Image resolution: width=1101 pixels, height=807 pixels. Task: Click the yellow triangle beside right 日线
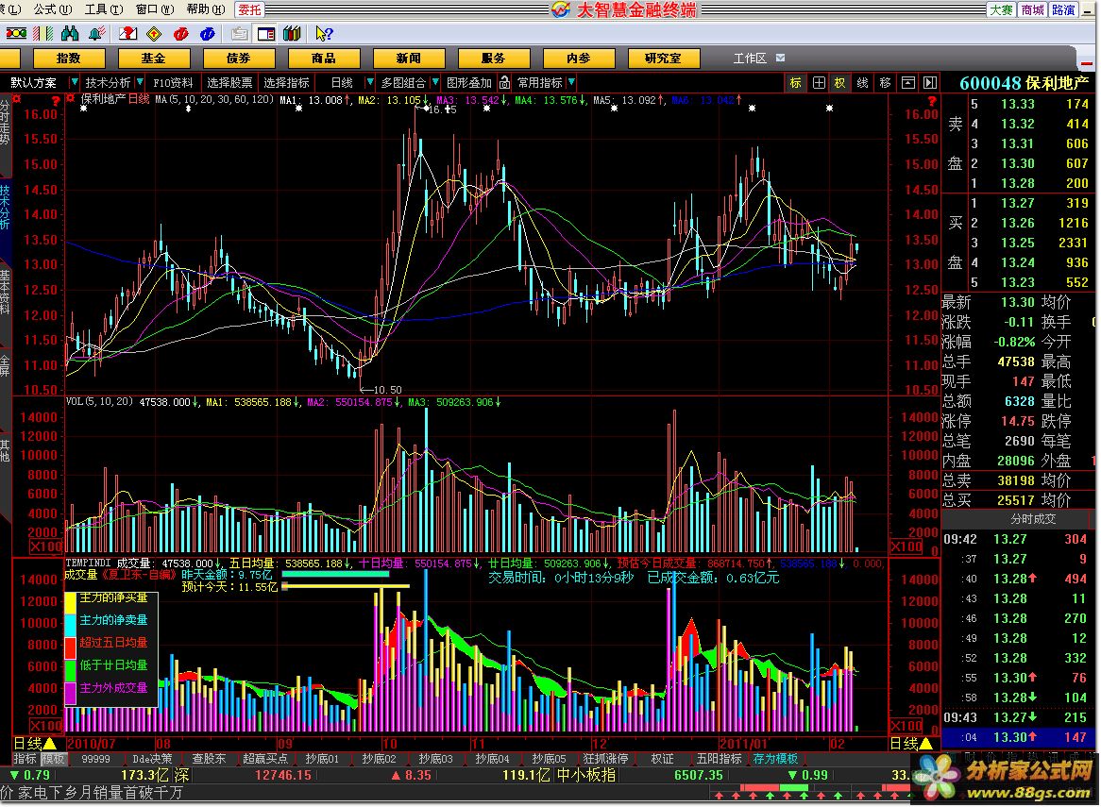(x=926, y=744)
